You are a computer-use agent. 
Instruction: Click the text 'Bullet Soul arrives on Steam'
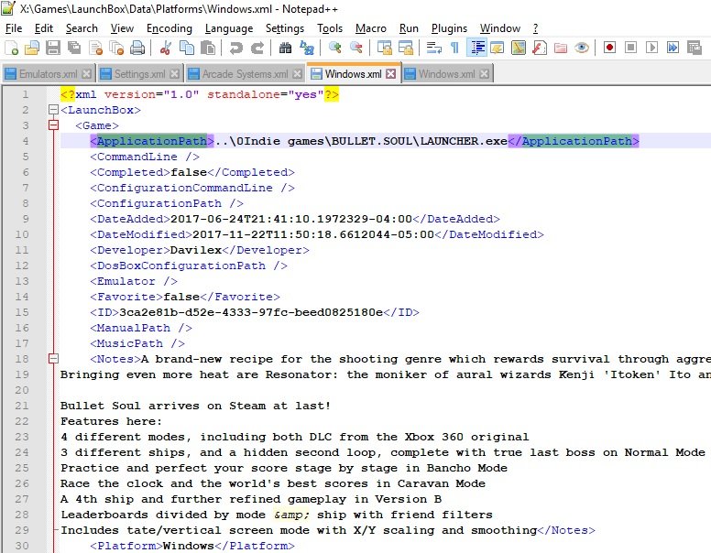pyautogui.click(x=163, y=406)
